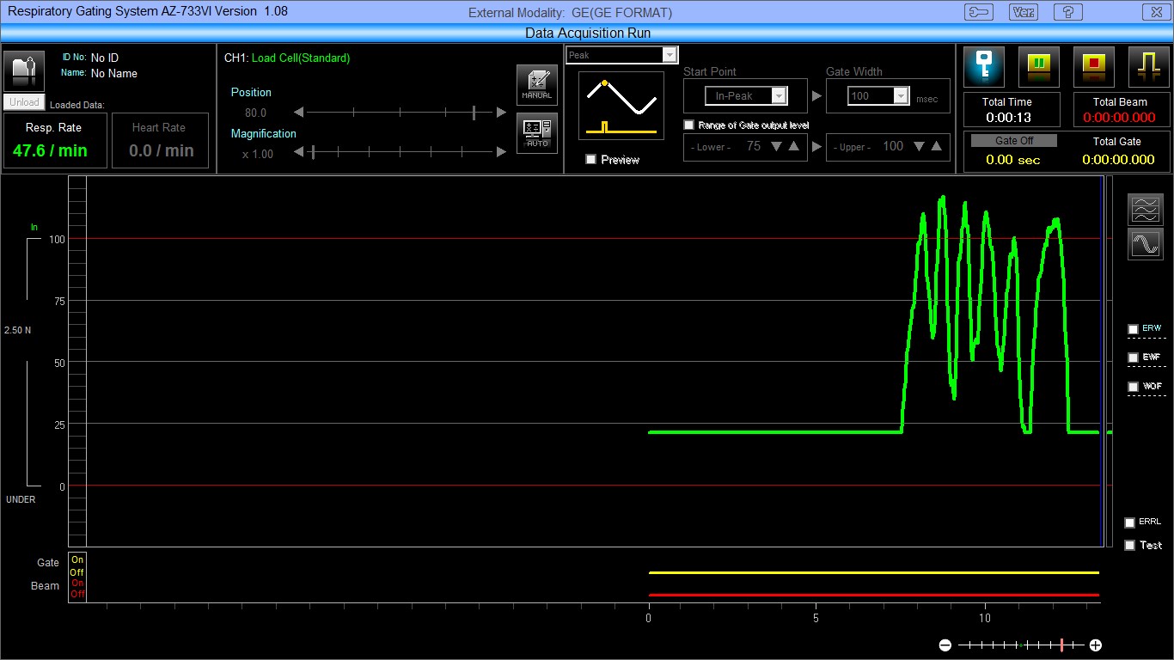The image size is (1174, 660).
Task: Expand the In-Peak Start Point dropdown
Action: point(779,96)
